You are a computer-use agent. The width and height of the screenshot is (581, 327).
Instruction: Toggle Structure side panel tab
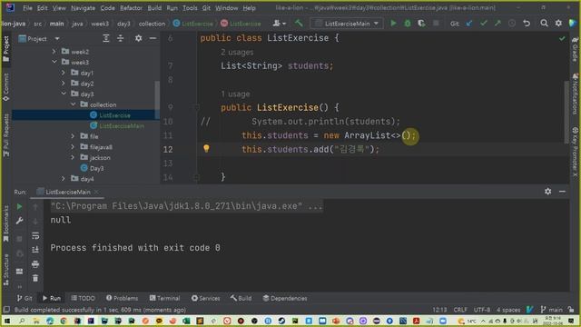[6, 270]
